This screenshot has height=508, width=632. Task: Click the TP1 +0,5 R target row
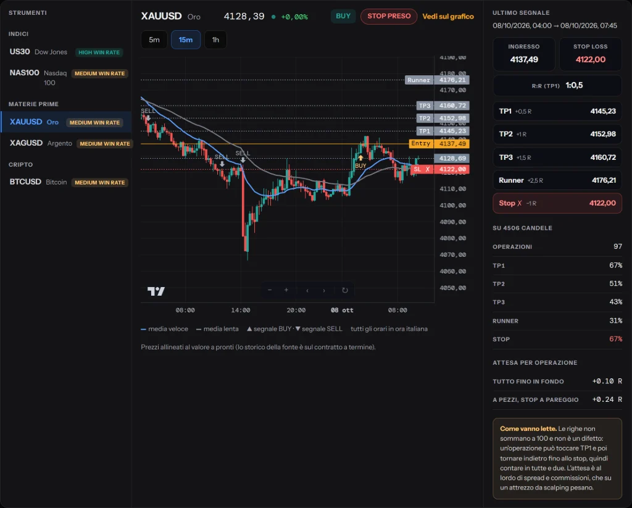(x=557, y=111)
